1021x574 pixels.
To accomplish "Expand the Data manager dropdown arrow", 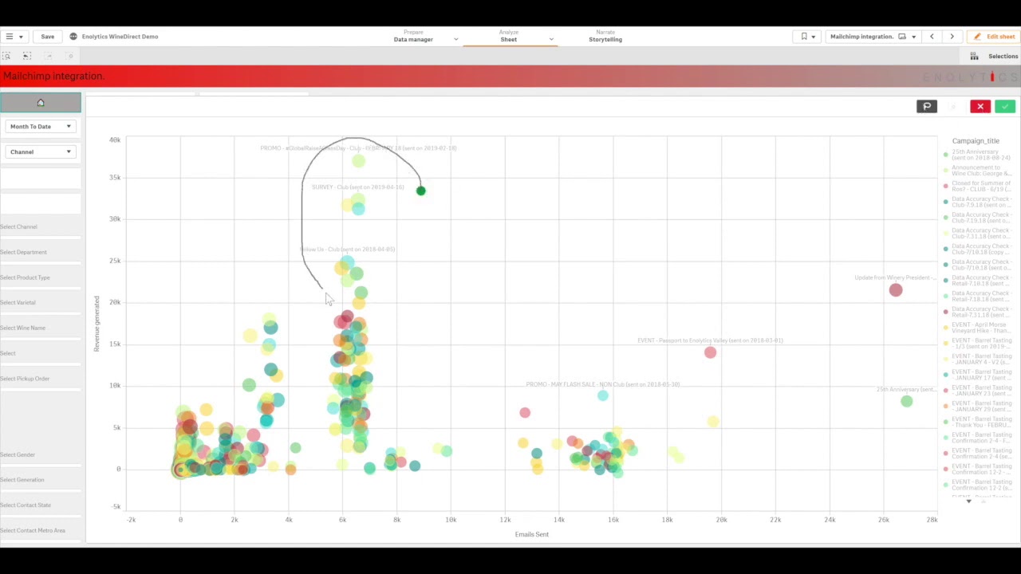I will coord(456,39).
